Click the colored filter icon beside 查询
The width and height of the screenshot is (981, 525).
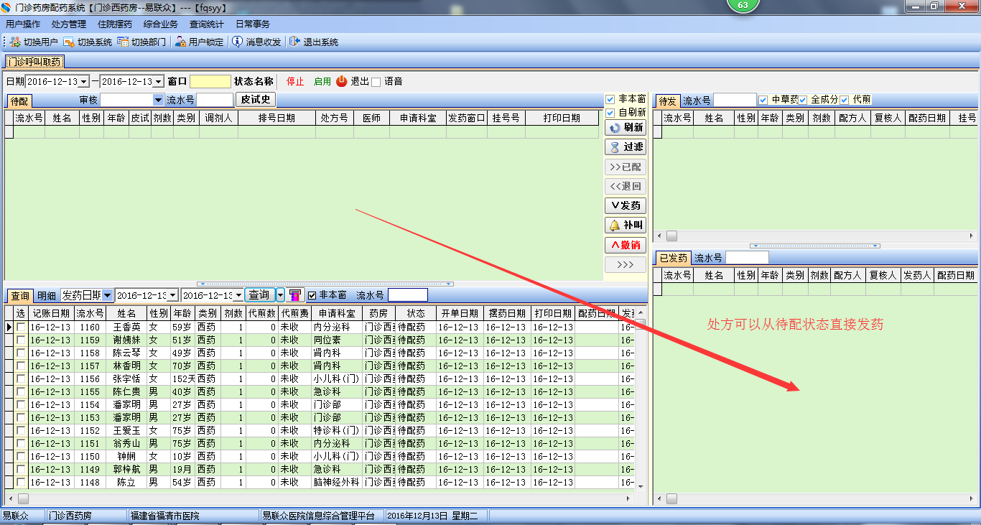pos(295,295)
